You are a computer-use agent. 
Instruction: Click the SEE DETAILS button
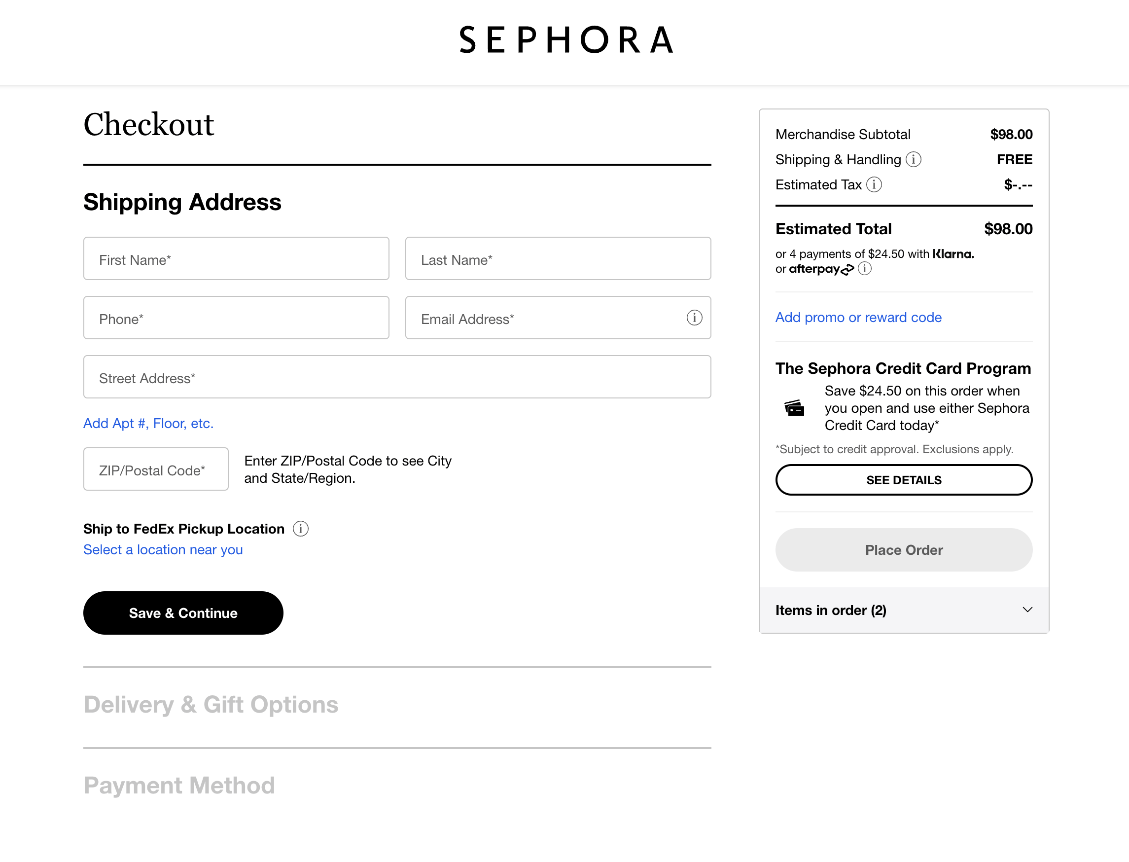(x=903, y=480)
